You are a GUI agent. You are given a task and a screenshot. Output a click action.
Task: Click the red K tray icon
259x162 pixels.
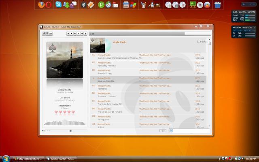230,159
